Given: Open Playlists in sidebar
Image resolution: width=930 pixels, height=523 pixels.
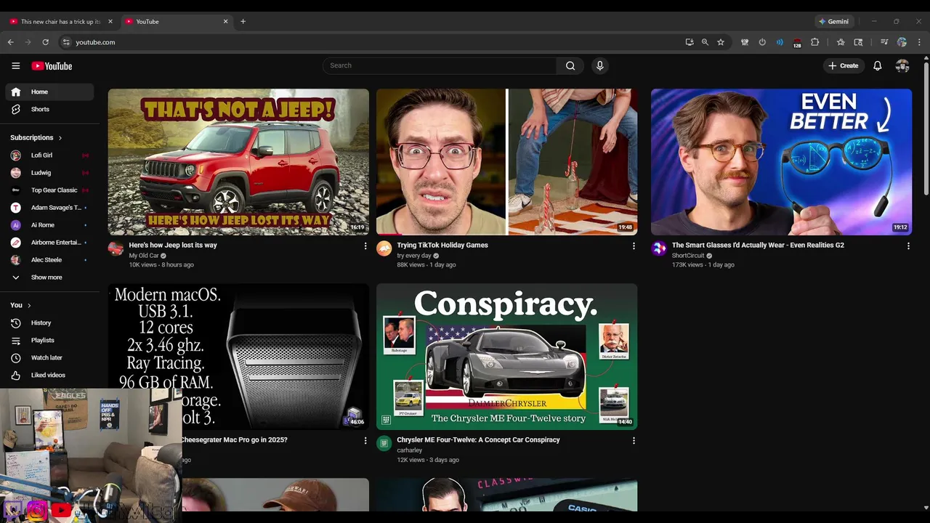Looking at the screenshot, I should coord(49,340).
